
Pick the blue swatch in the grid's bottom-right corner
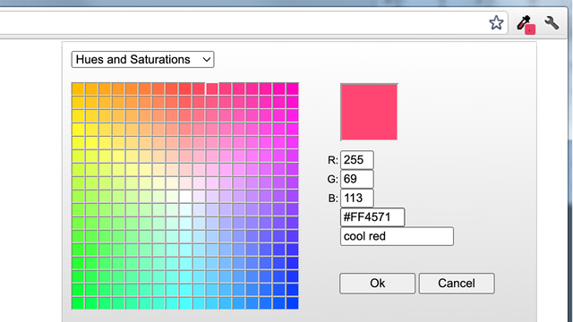click(x=293, y=303)
